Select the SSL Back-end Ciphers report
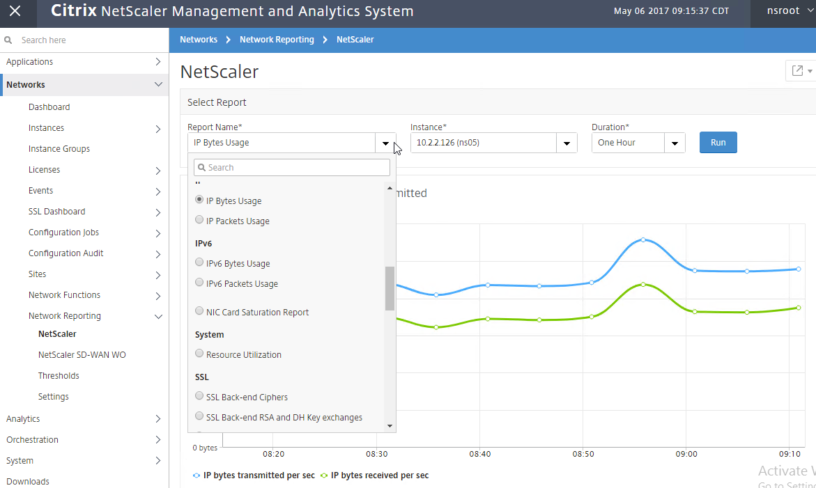 click(199, 396)
